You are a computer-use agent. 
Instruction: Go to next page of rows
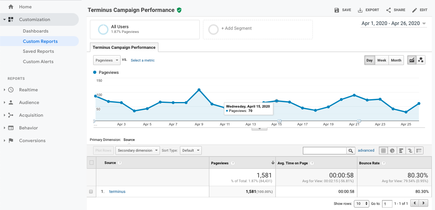coord(423,203)
